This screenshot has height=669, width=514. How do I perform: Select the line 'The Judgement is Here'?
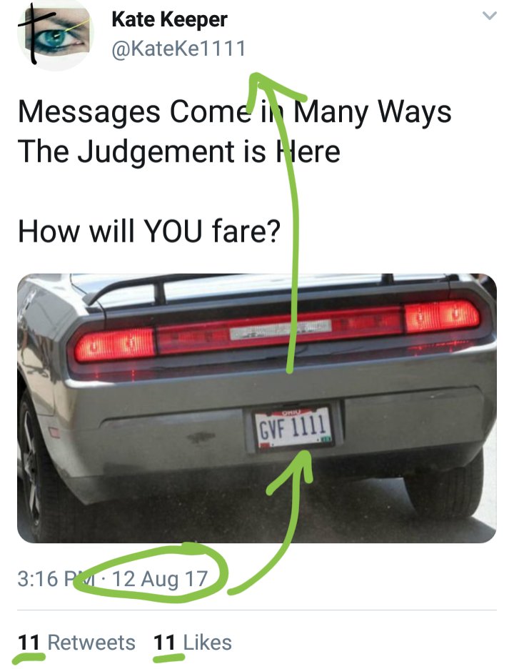click(x=179, y=152)
